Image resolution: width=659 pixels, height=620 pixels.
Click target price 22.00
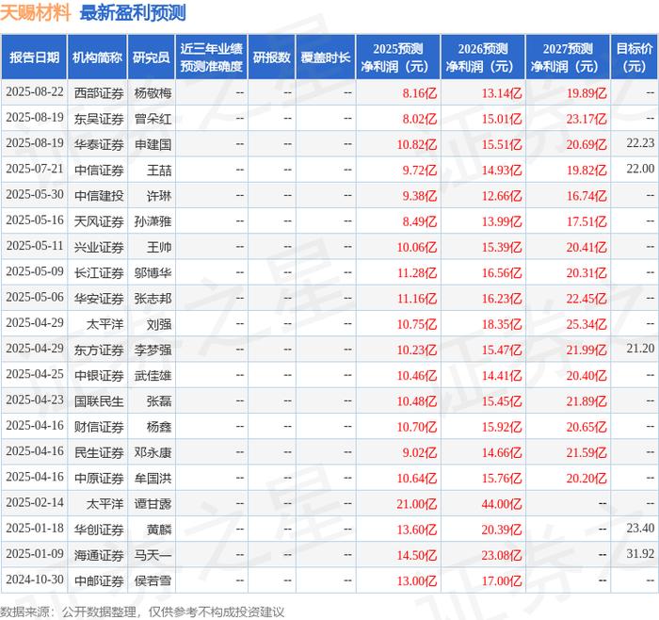click(x=640, y=169)
